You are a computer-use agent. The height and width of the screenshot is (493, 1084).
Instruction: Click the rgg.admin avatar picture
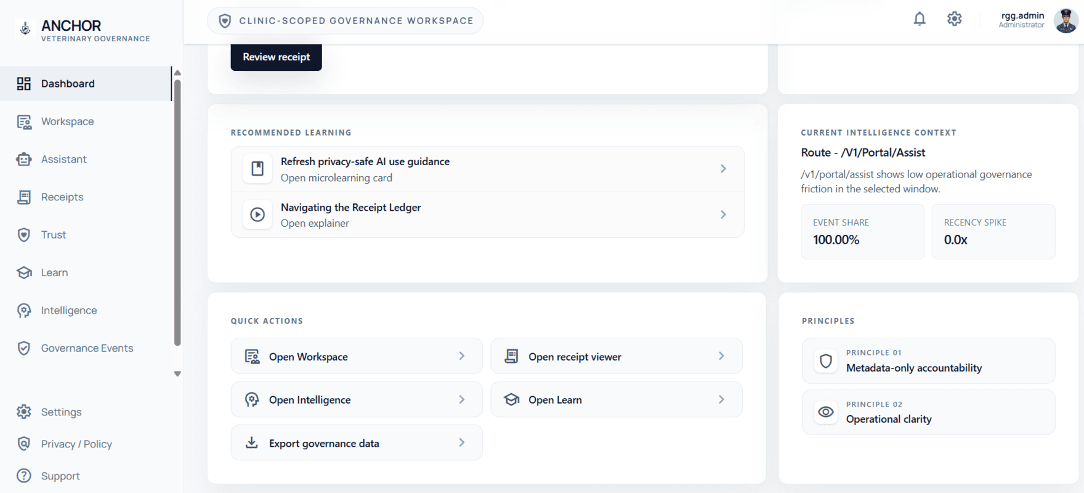click(1066, 20)
